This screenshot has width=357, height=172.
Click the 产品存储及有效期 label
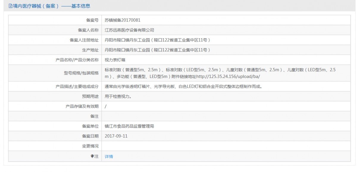pyautogui.click(x=82, y=106)
